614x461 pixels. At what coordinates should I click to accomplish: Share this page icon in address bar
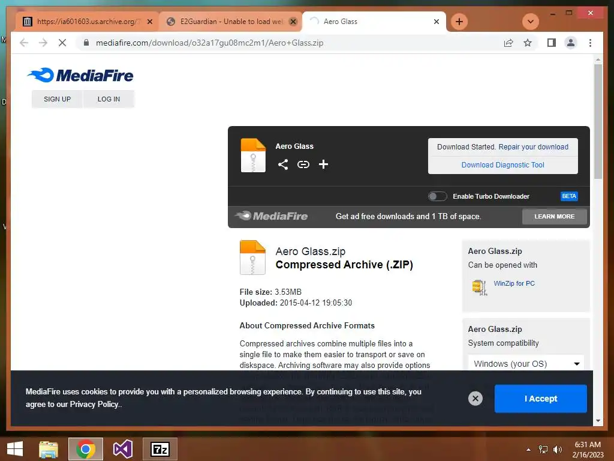(508, 43)
